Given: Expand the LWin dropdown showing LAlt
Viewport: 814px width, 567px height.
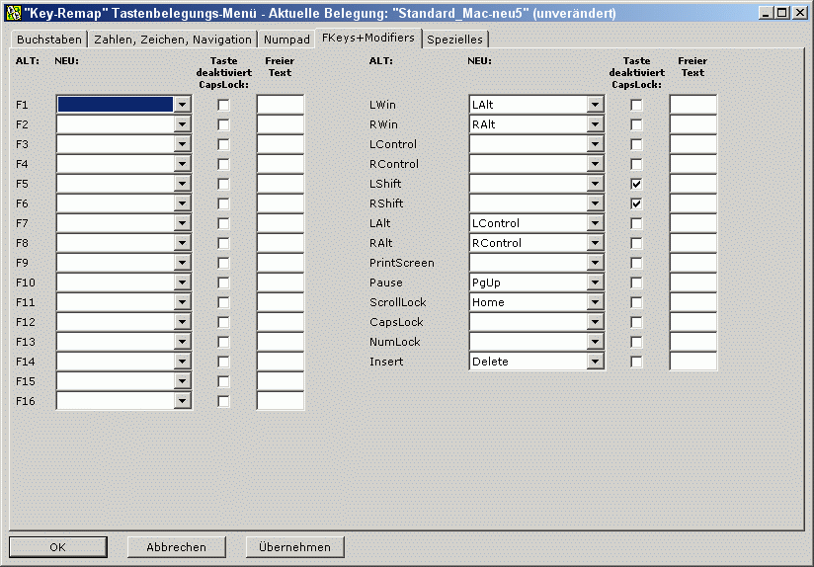Looking at the screenshot, I should pos(595,105).
